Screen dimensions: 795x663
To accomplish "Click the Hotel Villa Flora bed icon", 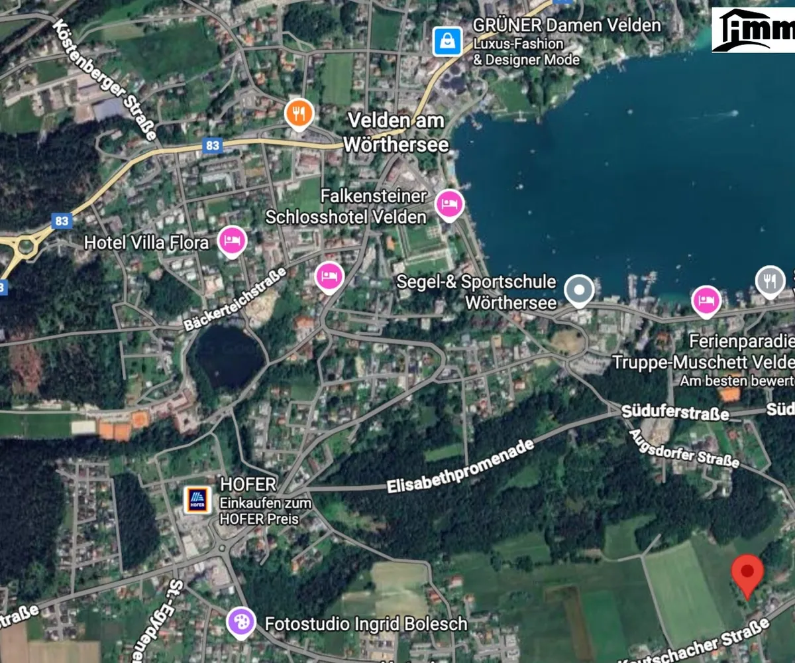I will coord(232,241).
